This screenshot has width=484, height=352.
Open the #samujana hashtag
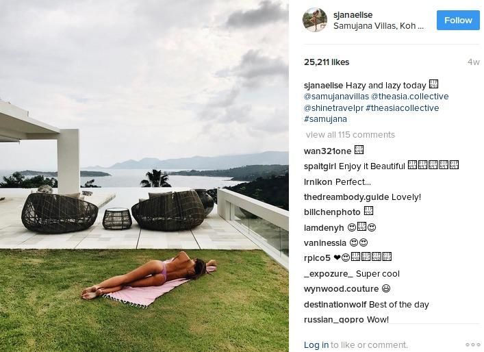[x=325, y=119]
